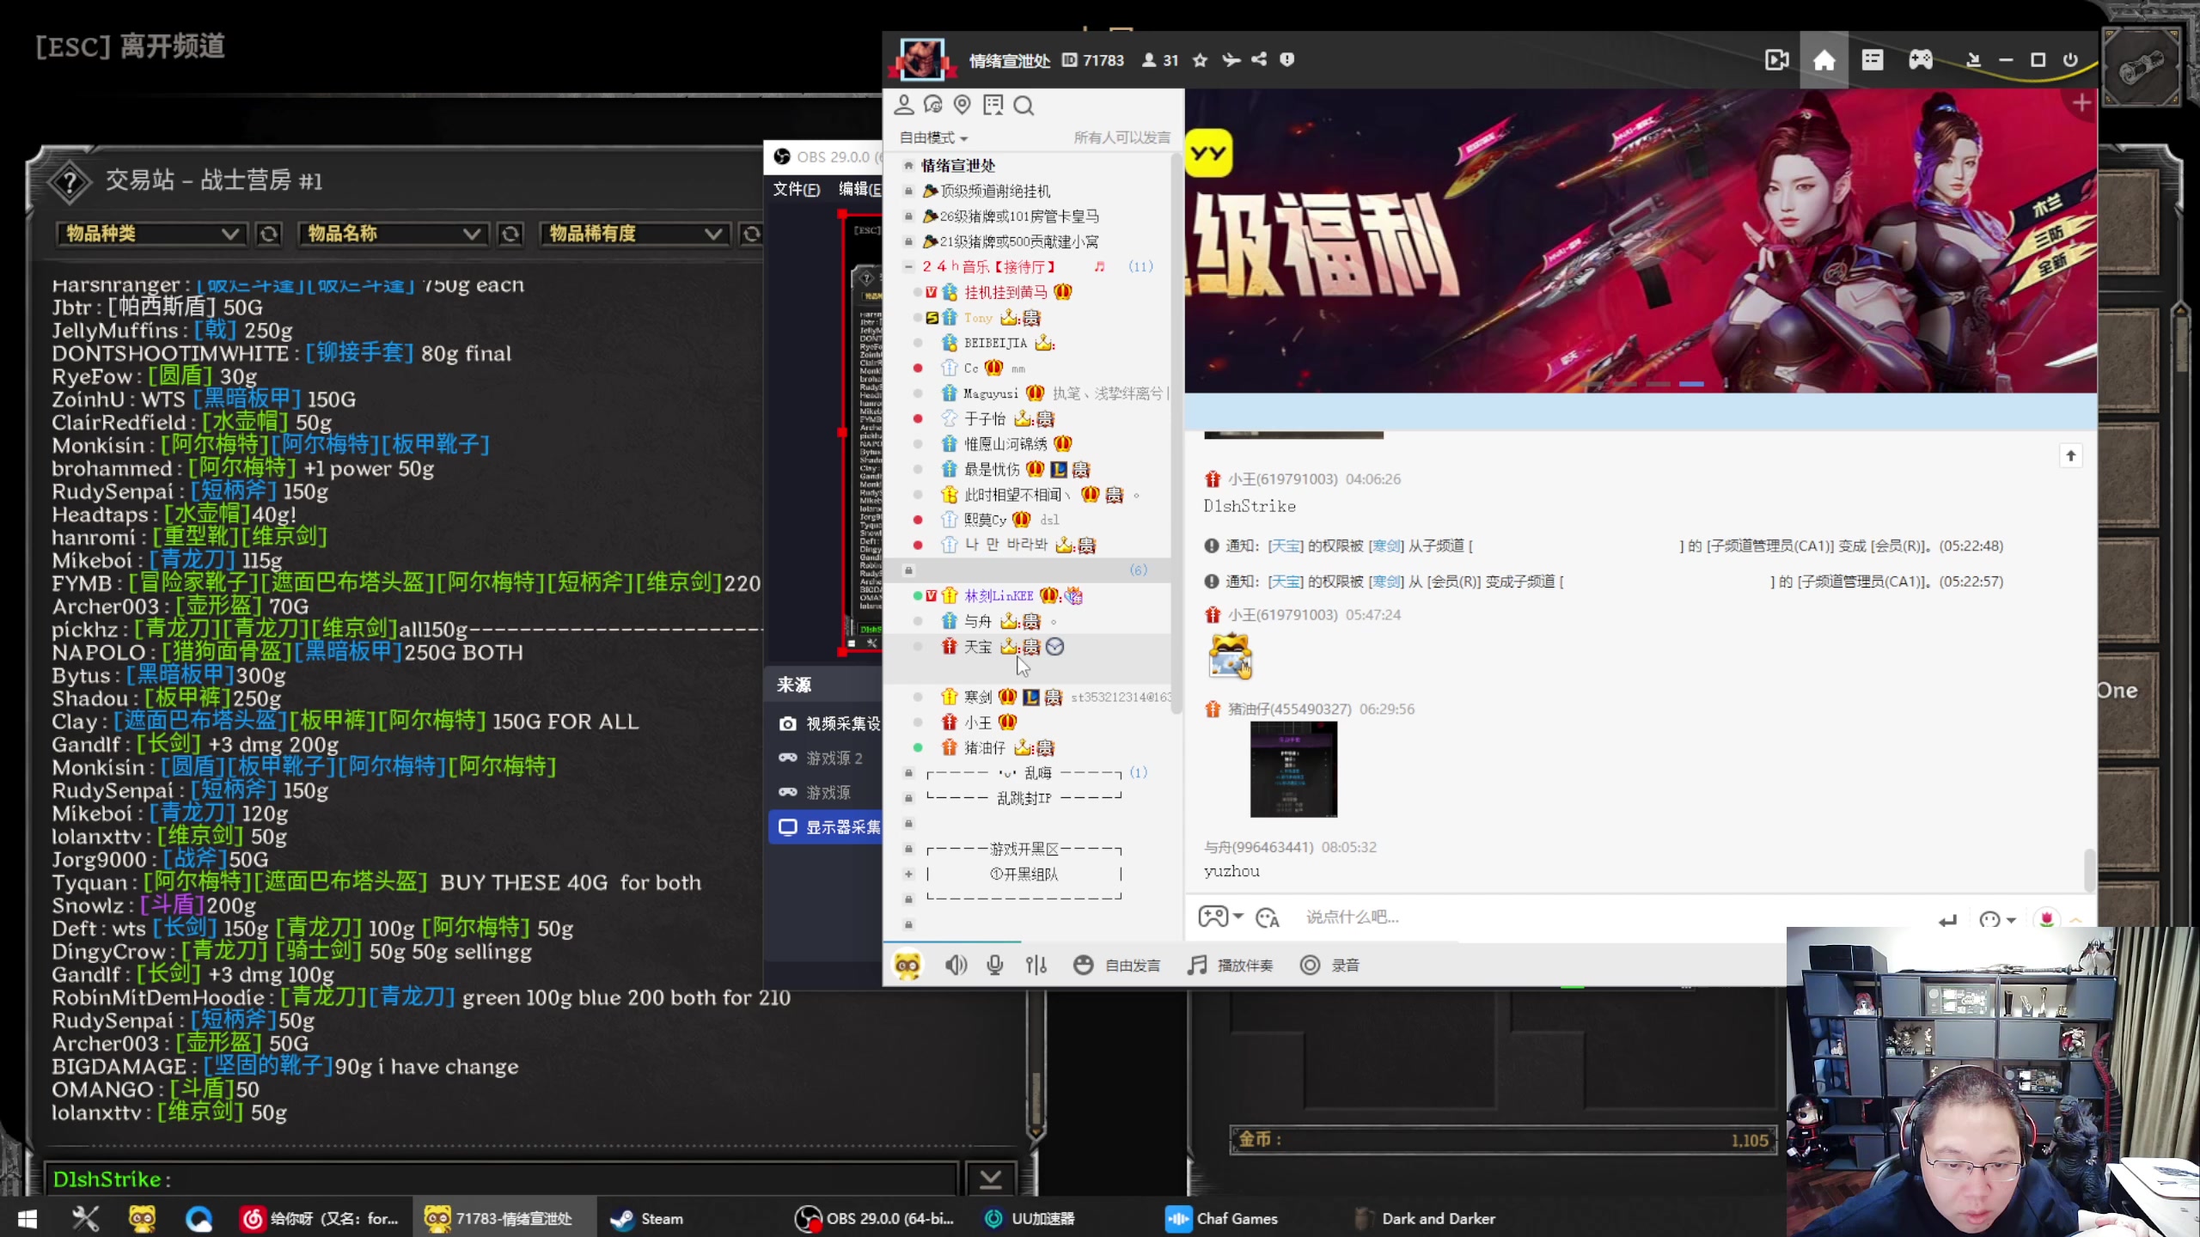Search channel members with magnifier icon
This screenshot has height=1237, width=2200.
[x=1024, y=105]
